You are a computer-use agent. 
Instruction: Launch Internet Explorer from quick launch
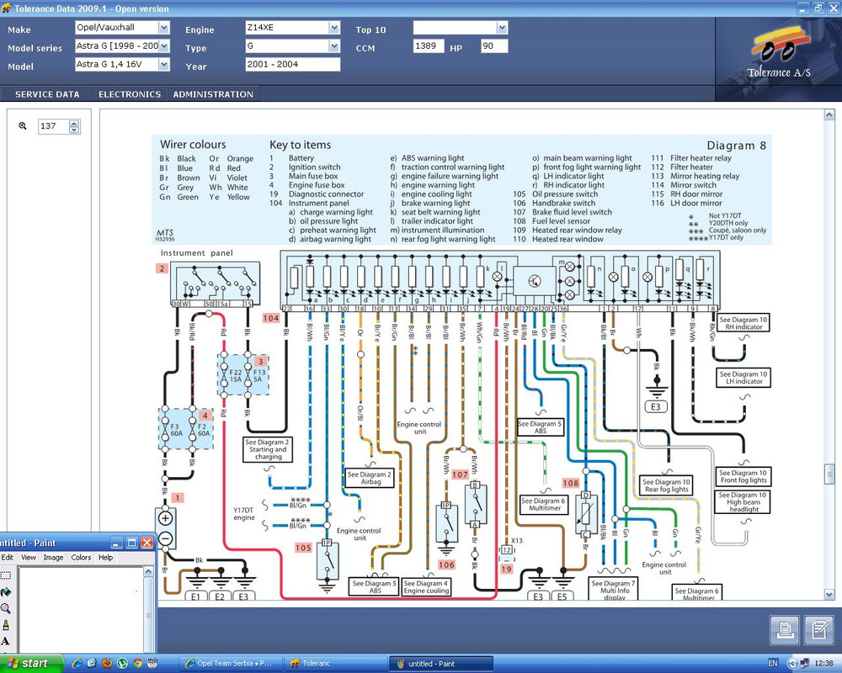tap(77, 664)
